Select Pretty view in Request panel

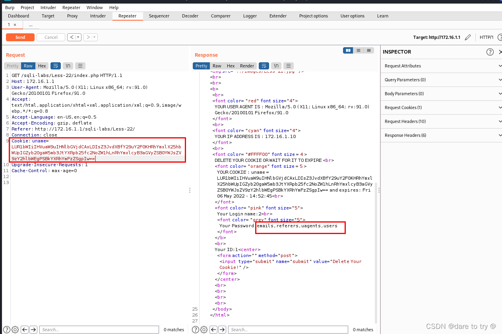12,66
